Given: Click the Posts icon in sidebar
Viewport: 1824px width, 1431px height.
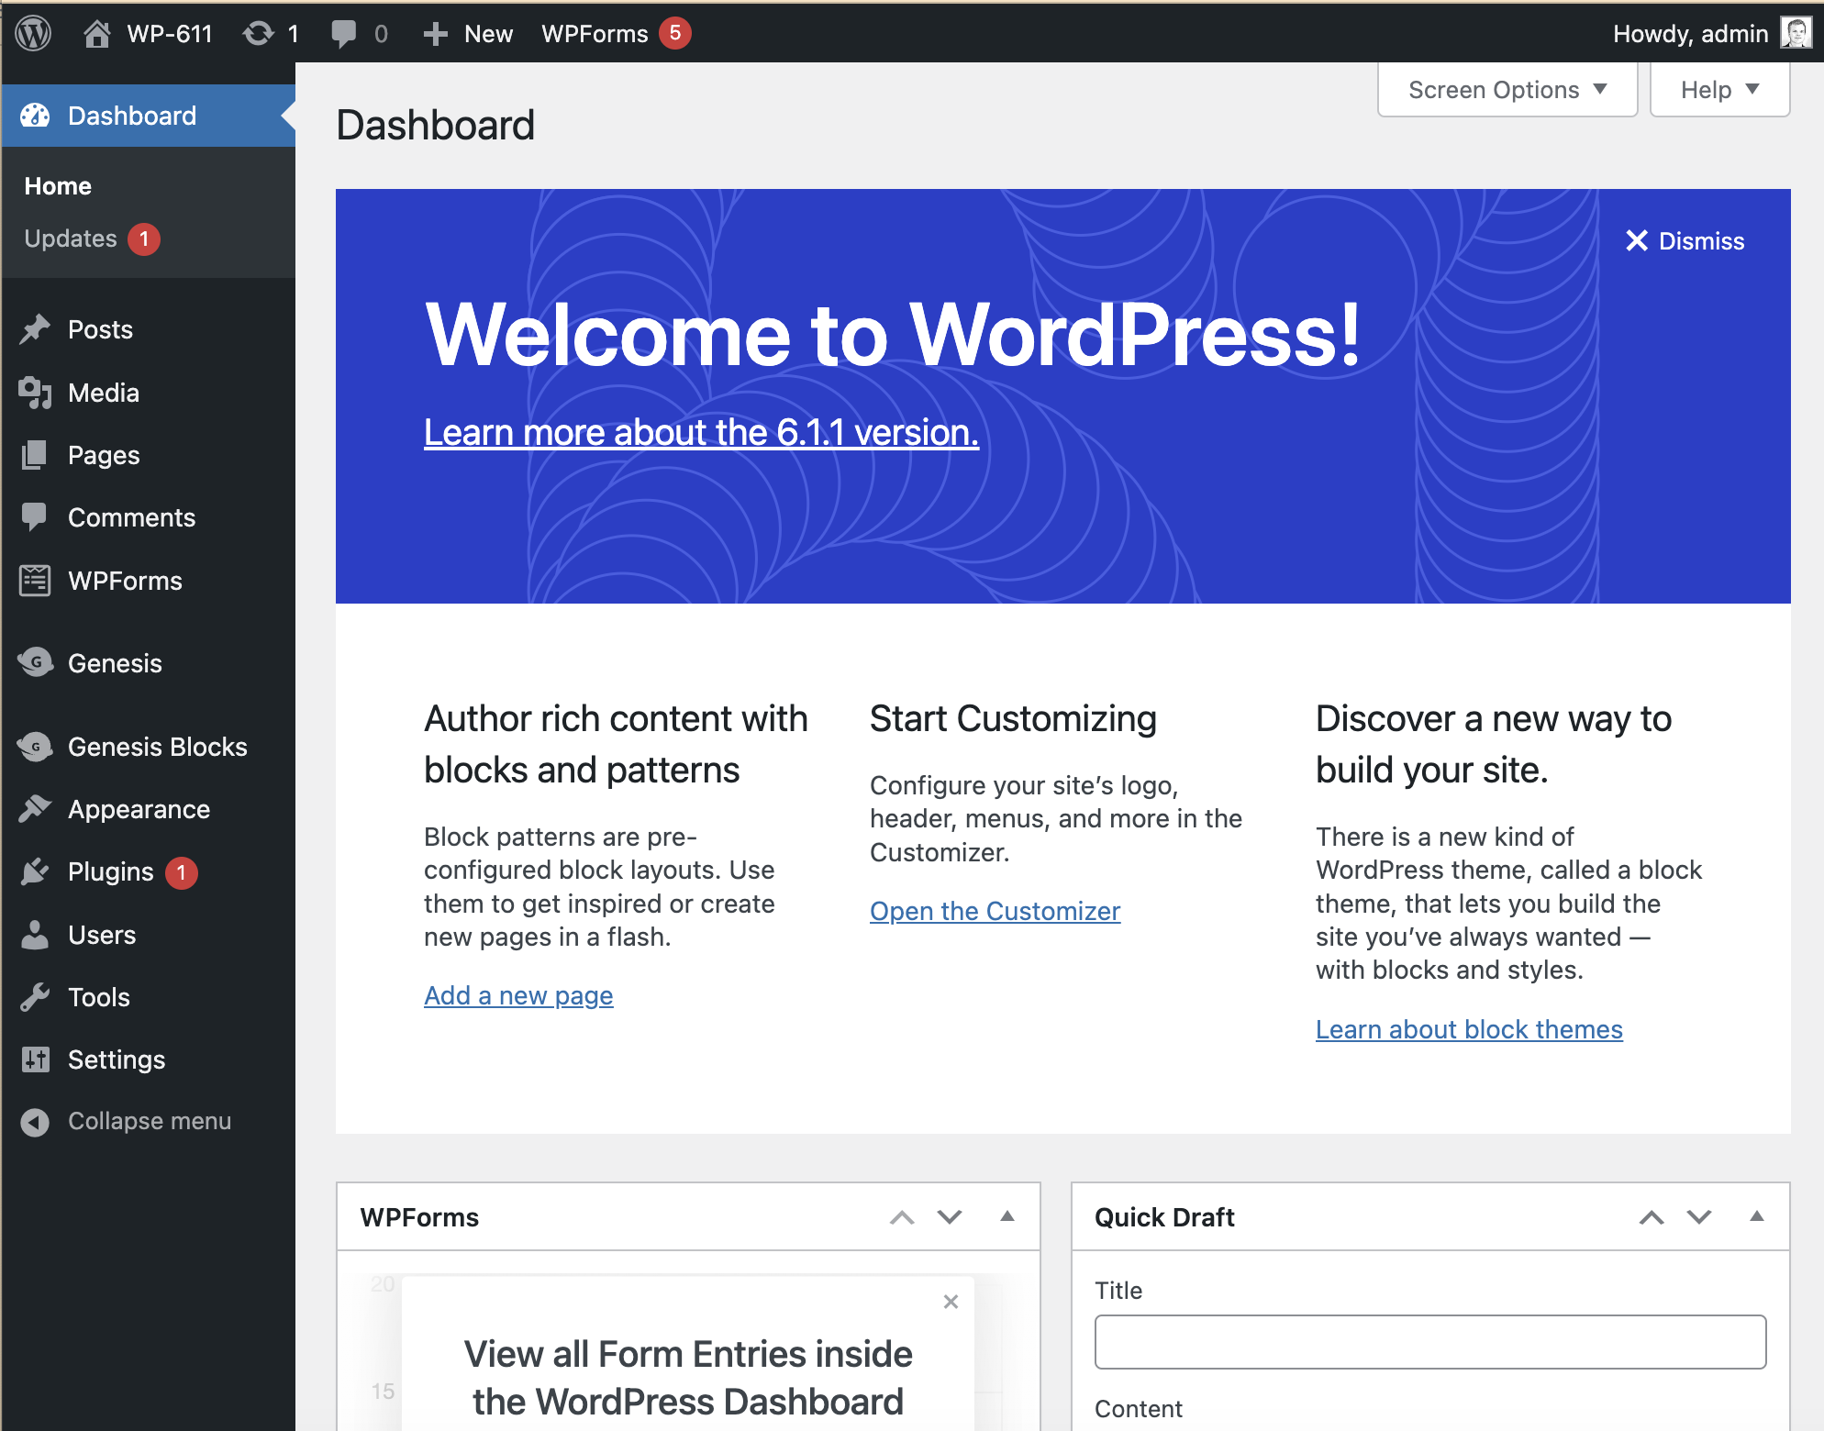Looking at the screenshot, I should point(37,330).
